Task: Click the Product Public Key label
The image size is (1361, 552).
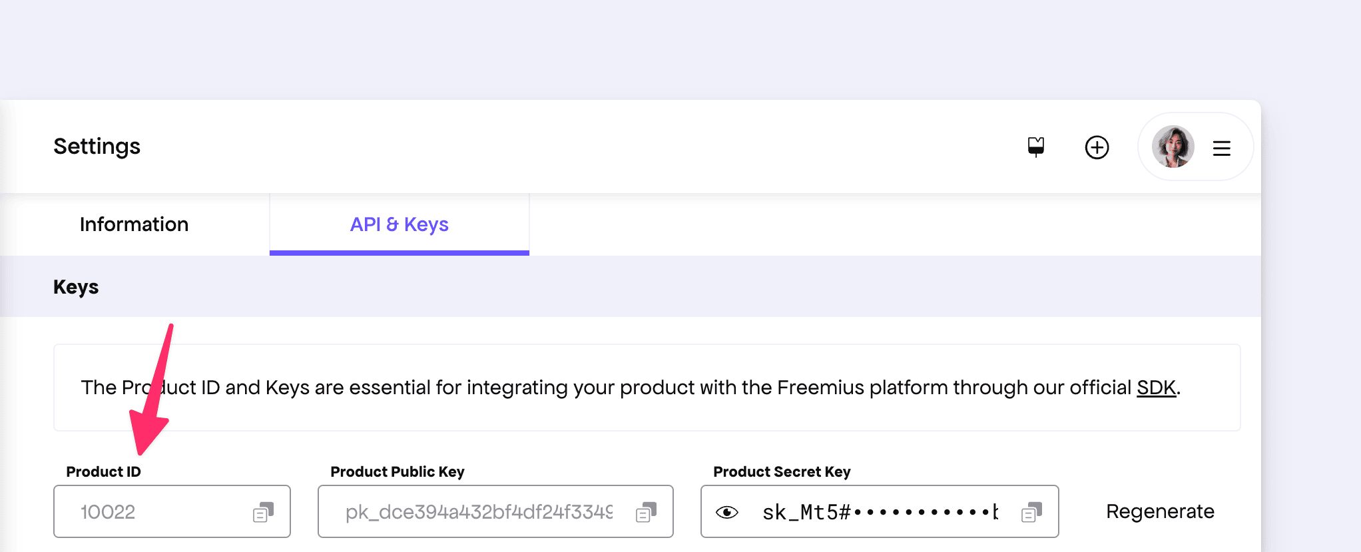Action: tap(398, 472)
